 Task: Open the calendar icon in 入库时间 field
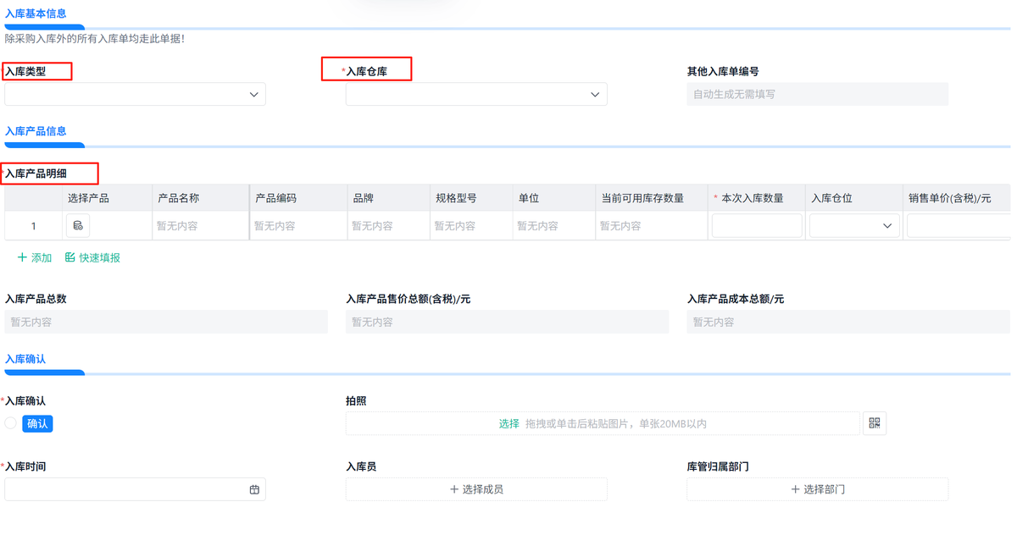(x=254, y=489)
